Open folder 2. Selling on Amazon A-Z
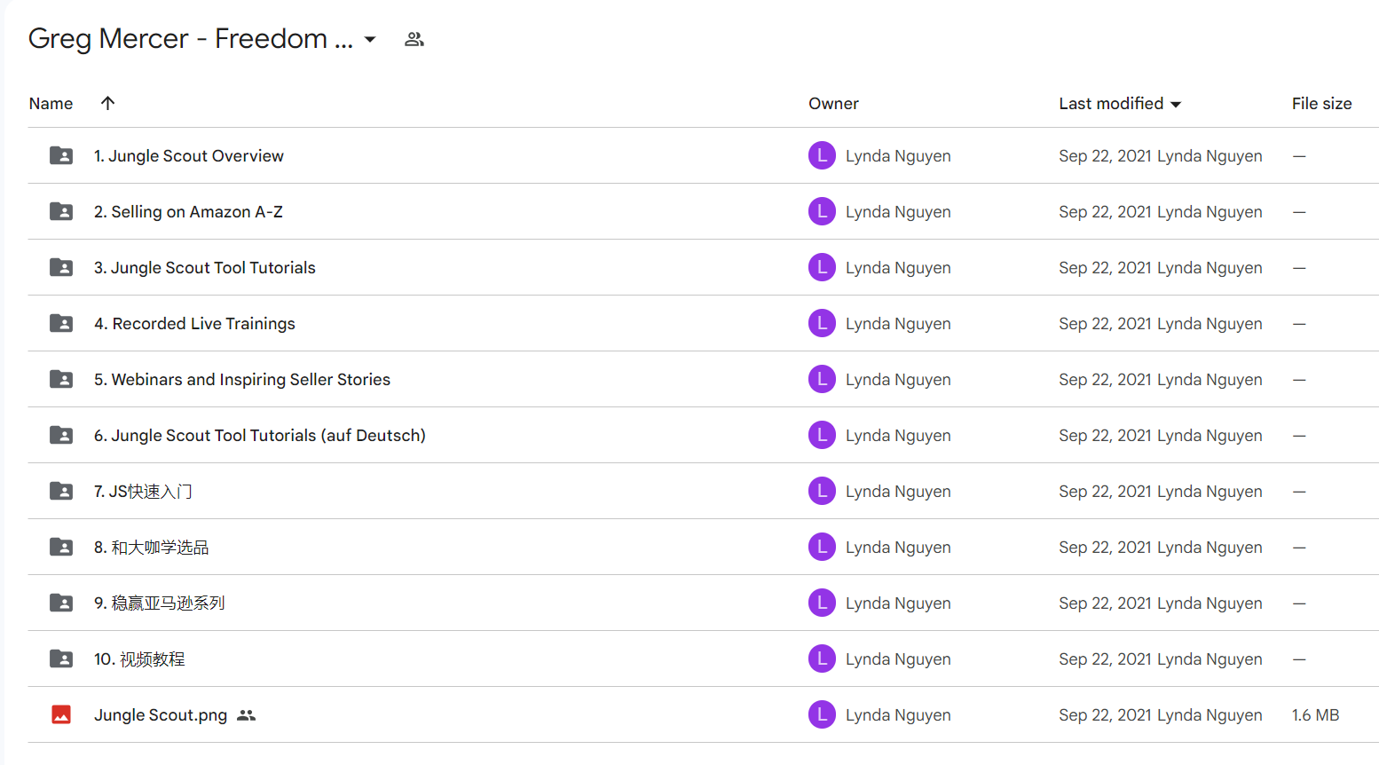Image resolution: width=1379 pixels, height=765 pixels. point(188,212)
